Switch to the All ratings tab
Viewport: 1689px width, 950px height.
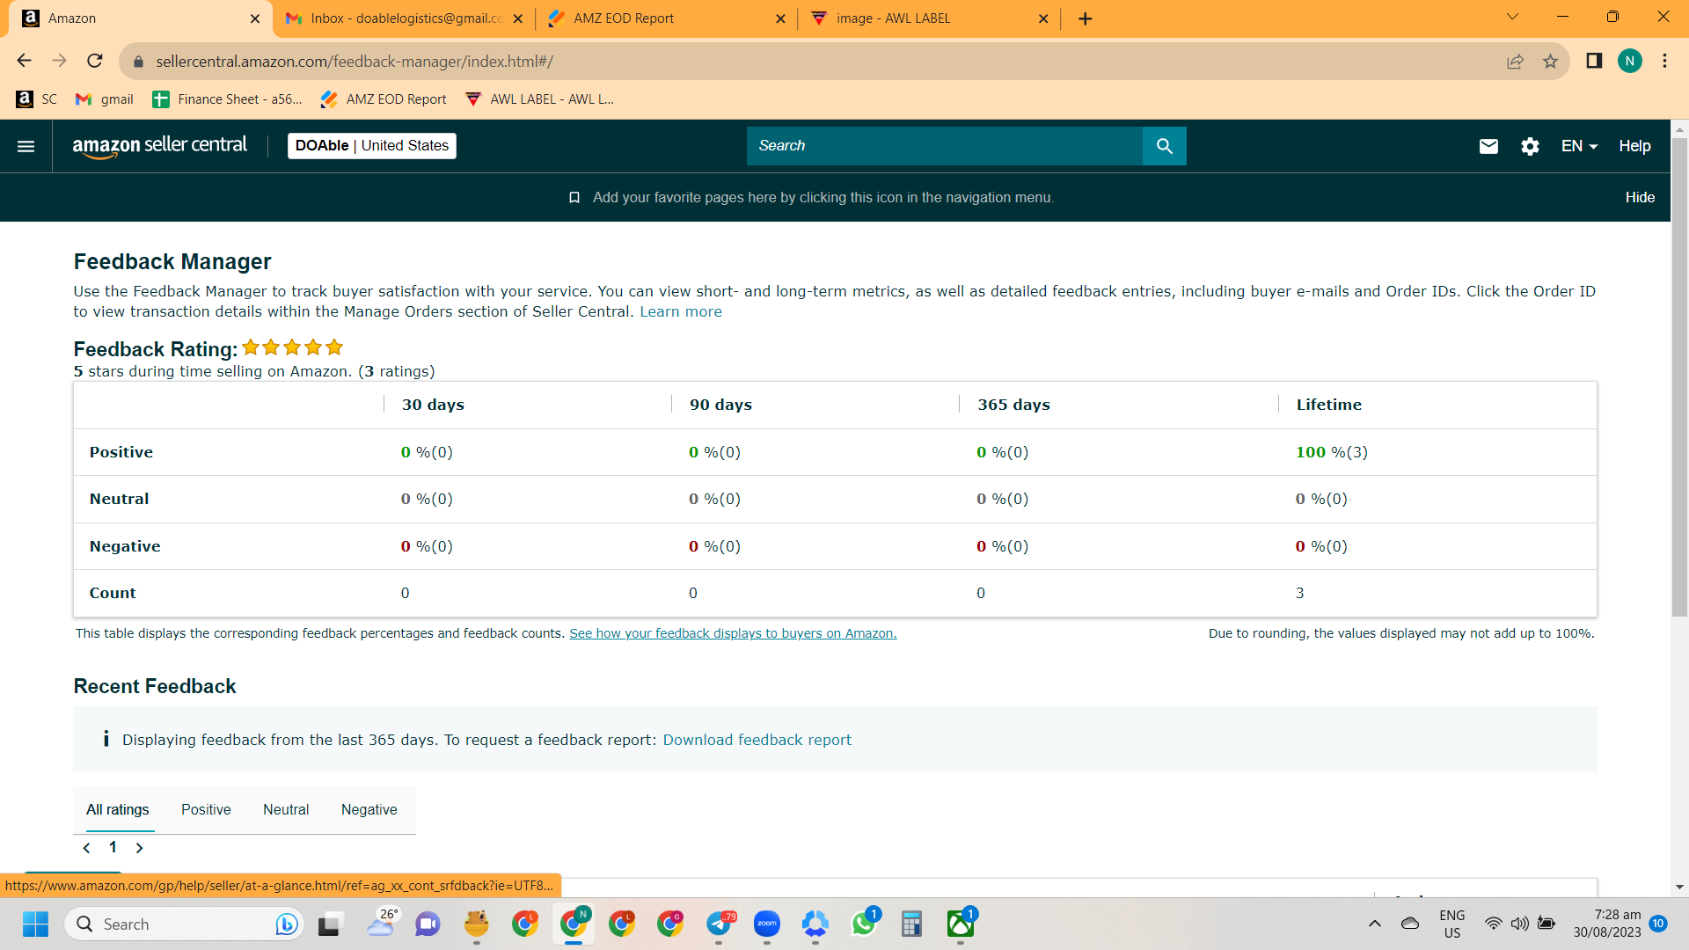[118, 810]
